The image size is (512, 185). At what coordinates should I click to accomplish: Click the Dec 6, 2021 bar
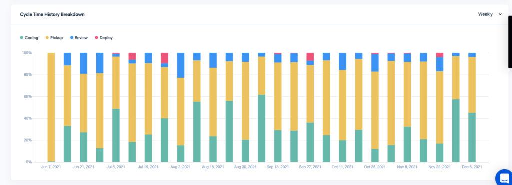pyautogui.click(x=472, y=107)
